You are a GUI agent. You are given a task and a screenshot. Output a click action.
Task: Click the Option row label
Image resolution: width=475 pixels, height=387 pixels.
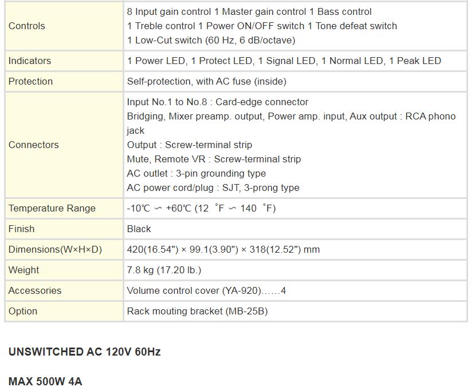pyautogui.click(x=23, y=311)
